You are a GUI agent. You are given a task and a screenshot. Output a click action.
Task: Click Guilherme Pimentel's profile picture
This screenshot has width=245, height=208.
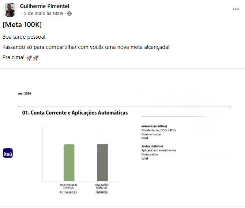click(10, 10)
